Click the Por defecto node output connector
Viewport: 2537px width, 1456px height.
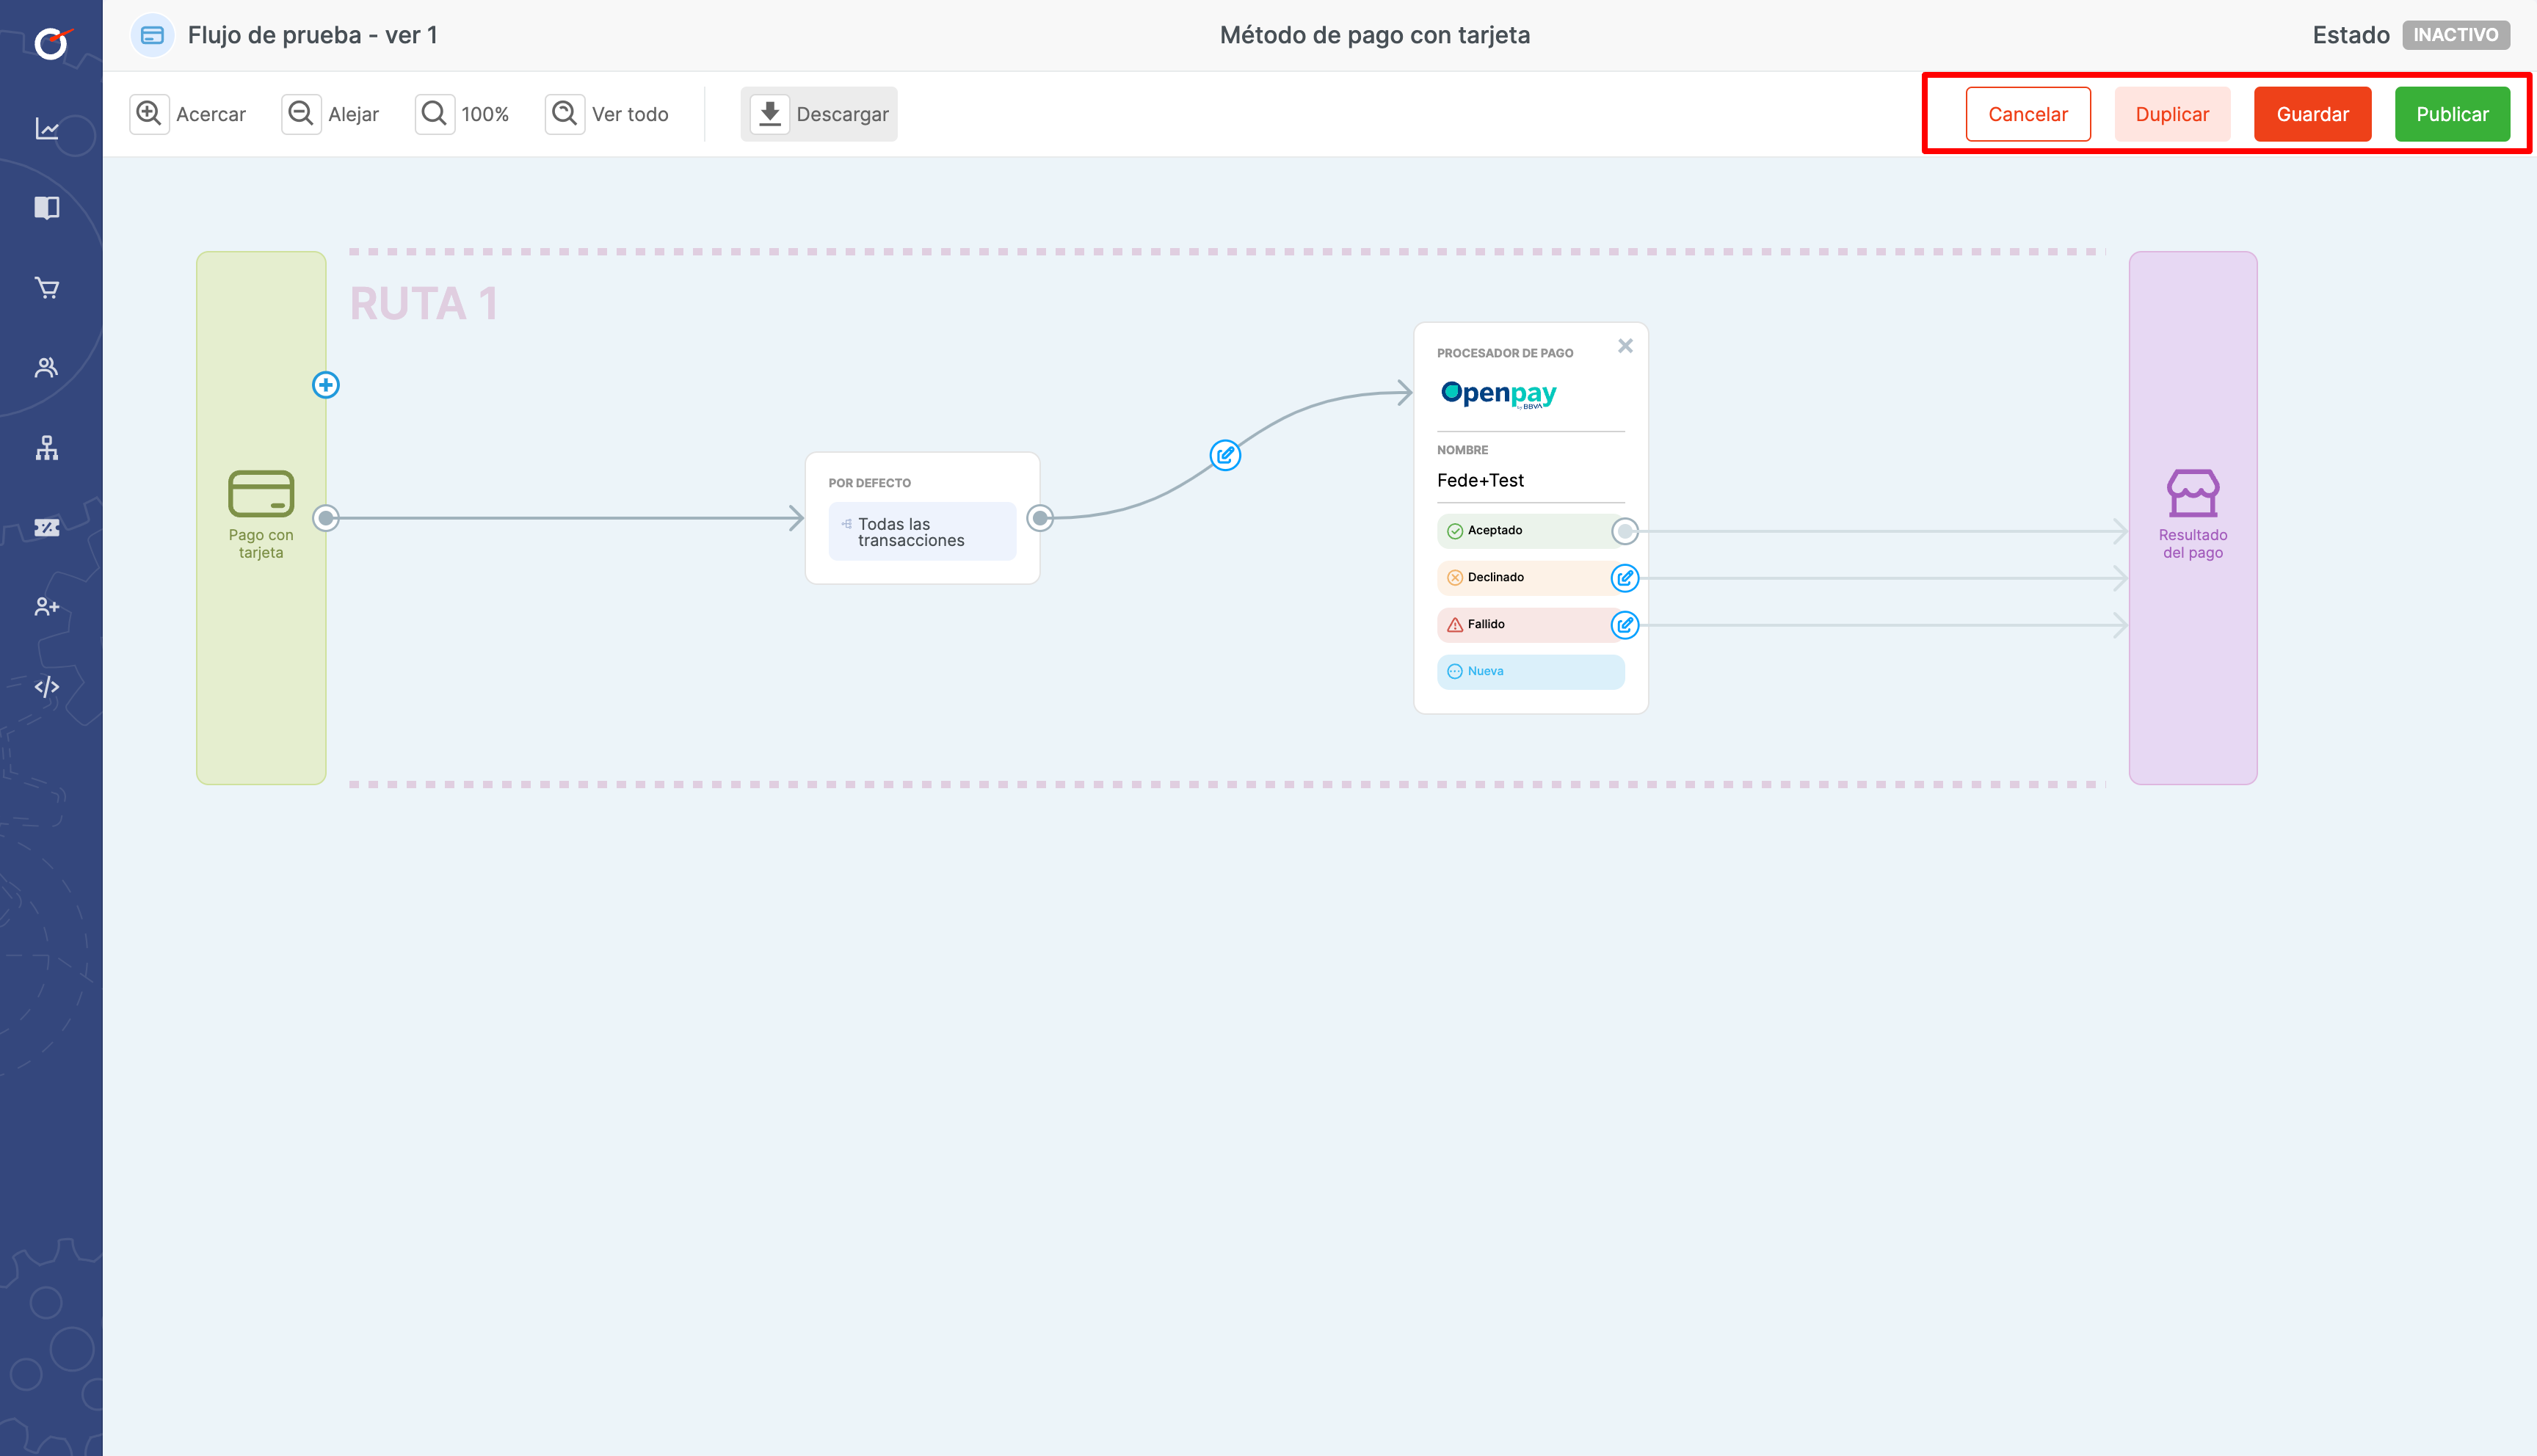point(1040,518)
